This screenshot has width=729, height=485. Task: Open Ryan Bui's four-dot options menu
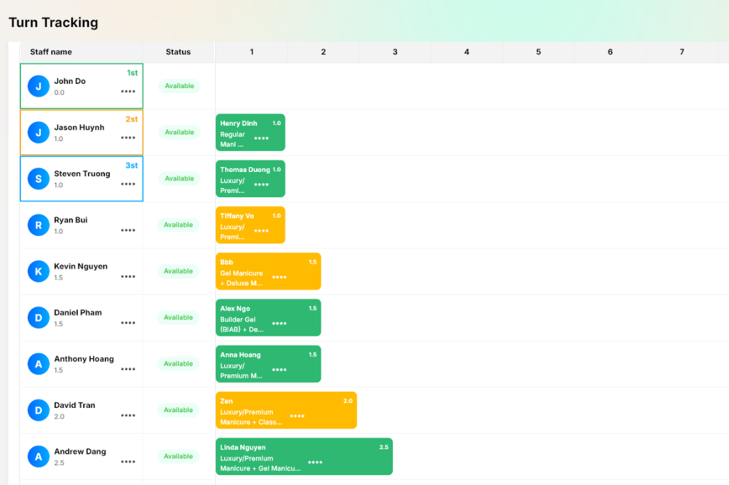[128, 230]
